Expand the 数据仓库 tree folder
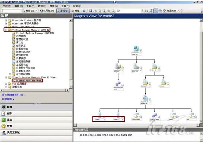This screenshot has width=203, height=142. click(x=6, y=87)
